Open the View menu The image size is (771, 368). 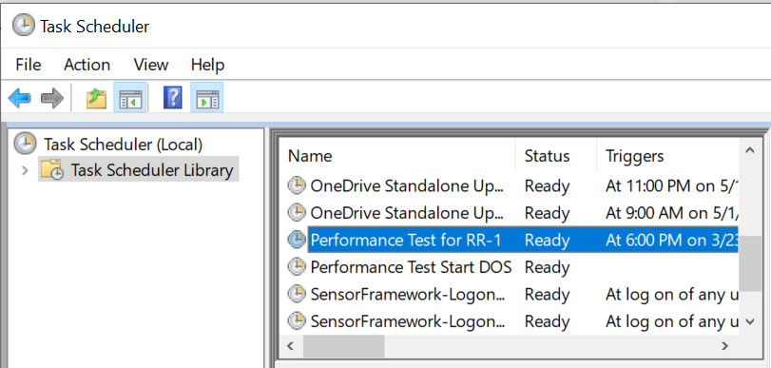(151, 65)
